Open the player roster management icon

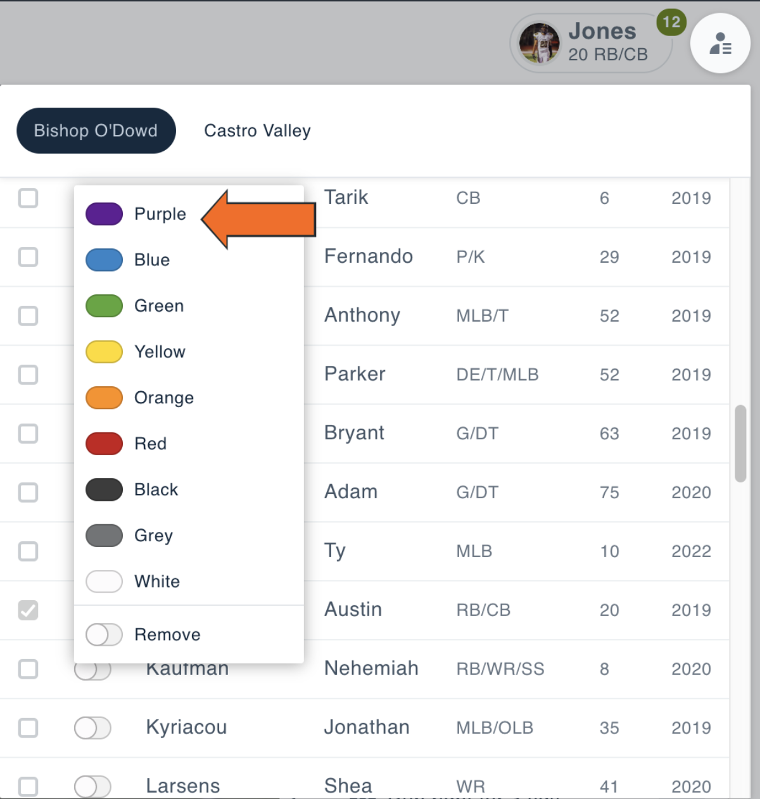coord(720,42)
